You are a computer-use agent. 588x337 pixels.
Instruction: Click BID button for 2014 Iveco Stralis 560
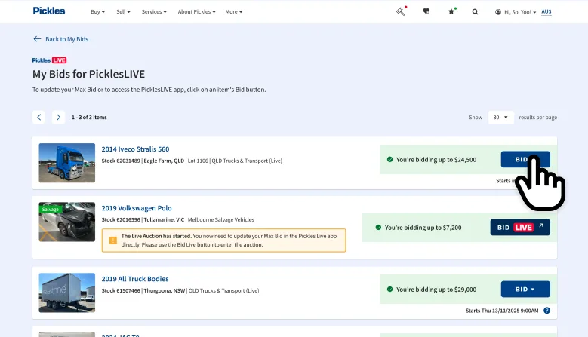point(525,160)
